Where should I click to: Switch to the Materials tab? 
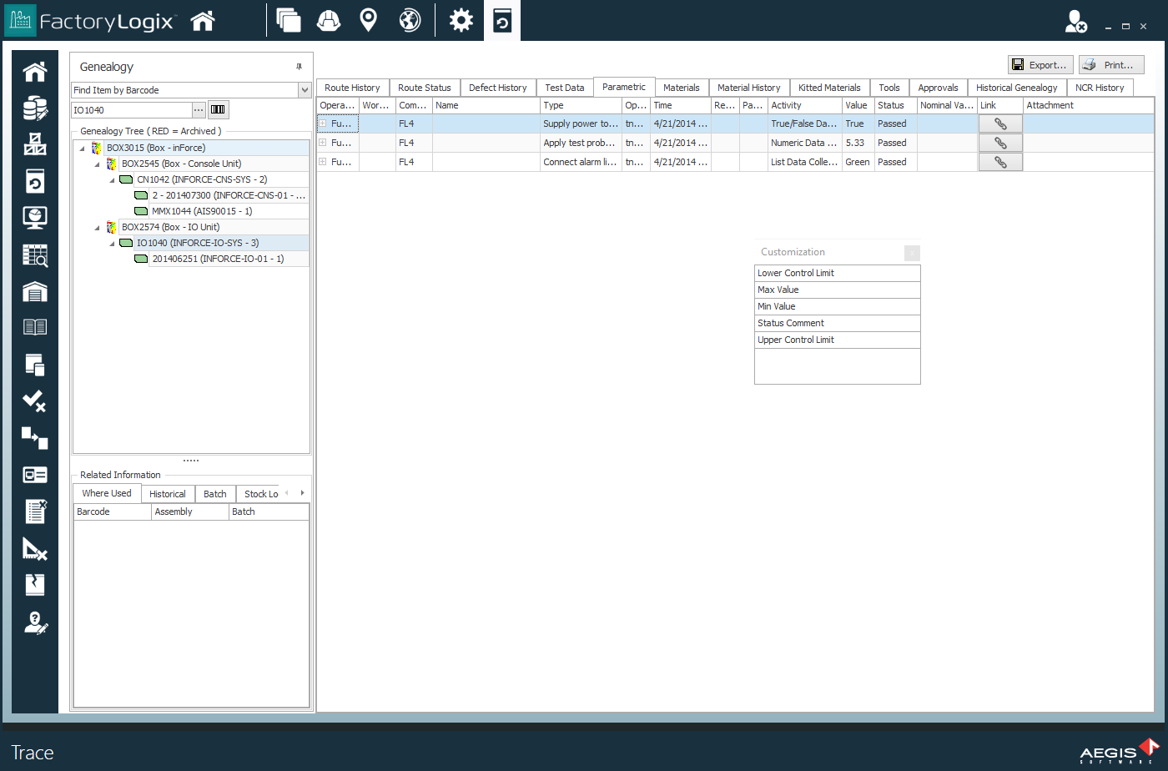point(682,87)
